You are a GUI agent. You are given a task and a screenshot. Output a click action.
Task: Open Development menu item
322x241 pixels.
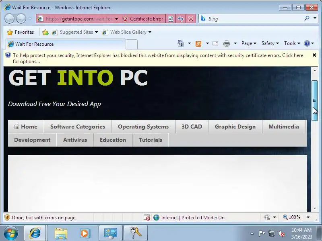[x=32, y=140]
